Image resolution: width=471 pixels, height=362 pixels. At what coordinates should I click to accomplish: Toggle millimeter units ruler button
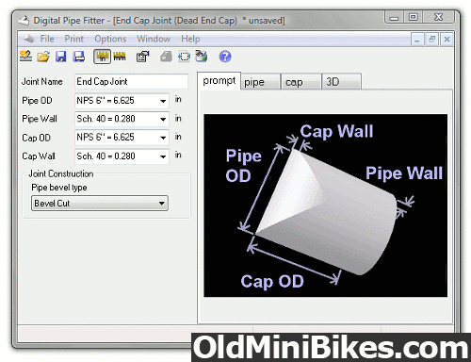(120, 57)
